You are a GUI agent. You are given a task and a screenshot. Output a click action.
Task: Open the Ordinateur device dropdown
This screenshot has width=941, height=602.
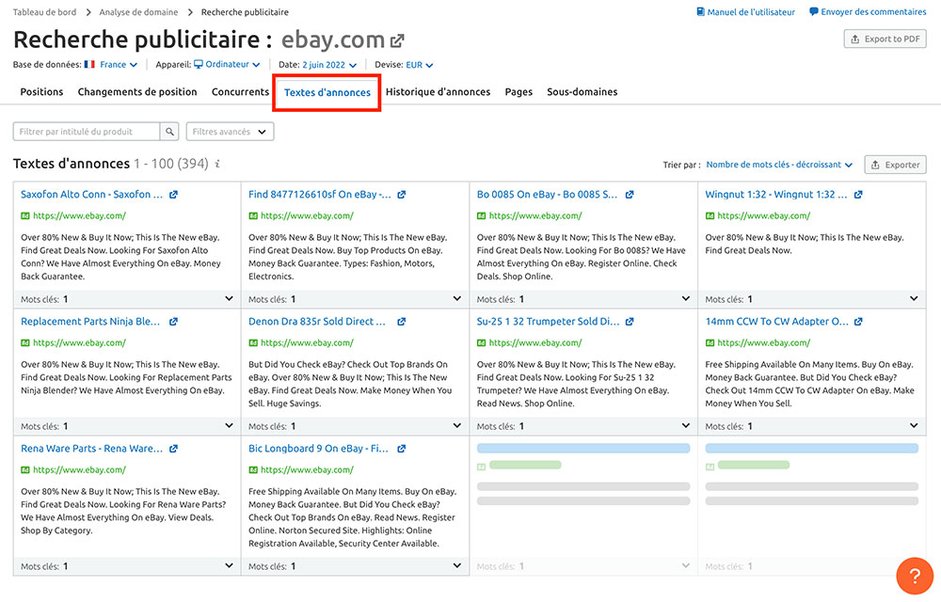[232, 65]
